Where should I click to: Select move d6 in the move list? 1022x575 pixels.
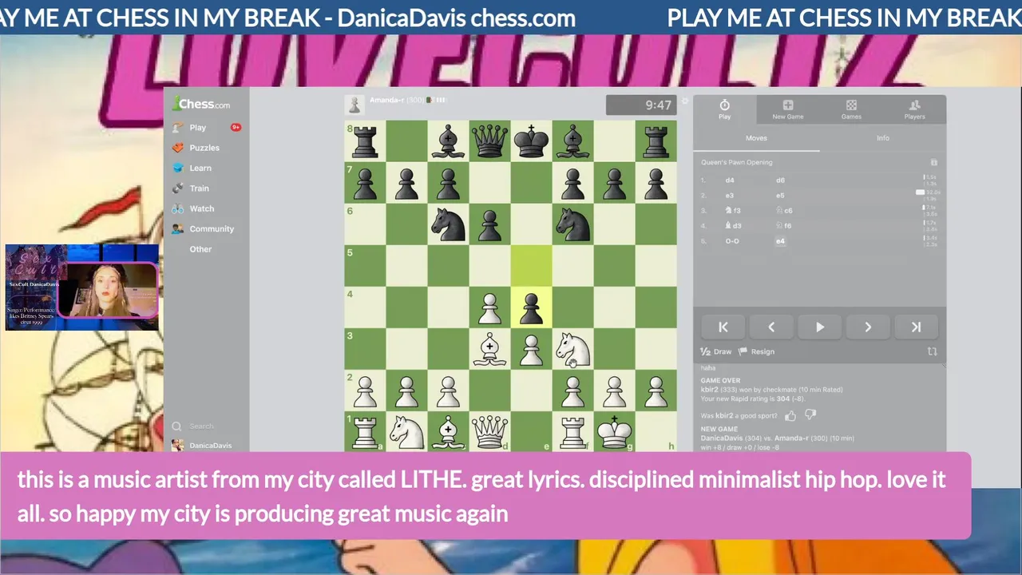pos(780,180)
